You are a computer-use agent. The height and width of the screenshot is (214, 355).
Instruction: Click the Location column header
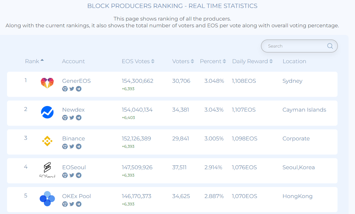(x=294, y=61)
